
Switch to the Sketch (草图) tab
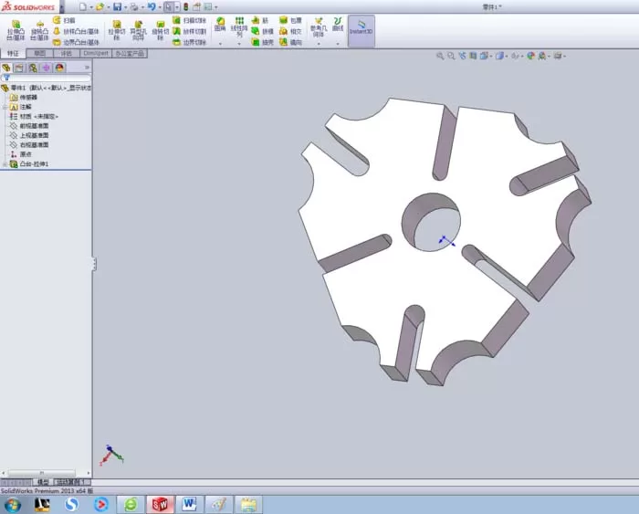coord(39,53)
